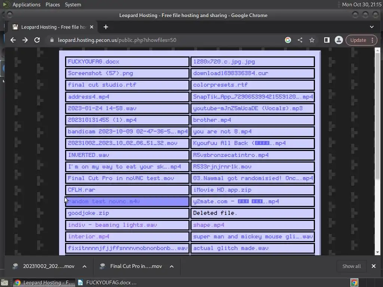The image size is (383, 287).
Task: Open a new browser tab
Action: (106, 27)
